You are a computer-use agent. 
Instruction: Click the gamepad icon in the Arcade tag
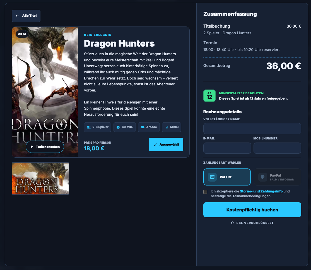tap(143, 127)
